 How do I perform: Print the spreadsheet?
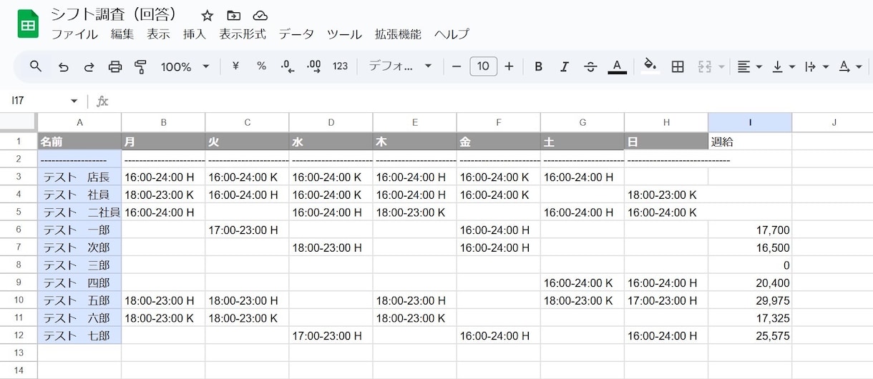point(114,67)
